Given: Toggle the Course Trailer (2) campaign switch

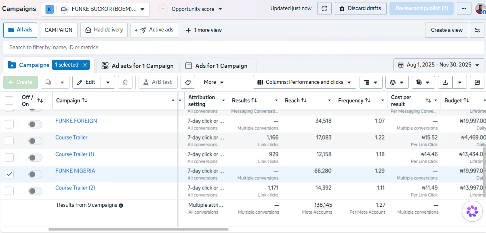Looking at the screenshot, I should pos(35,191).
